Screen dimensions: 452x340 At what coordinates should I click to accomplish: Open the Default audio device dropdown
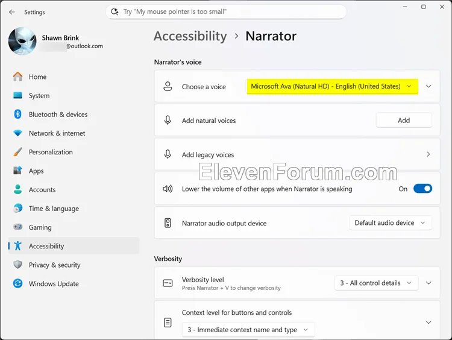coord(391,223)
